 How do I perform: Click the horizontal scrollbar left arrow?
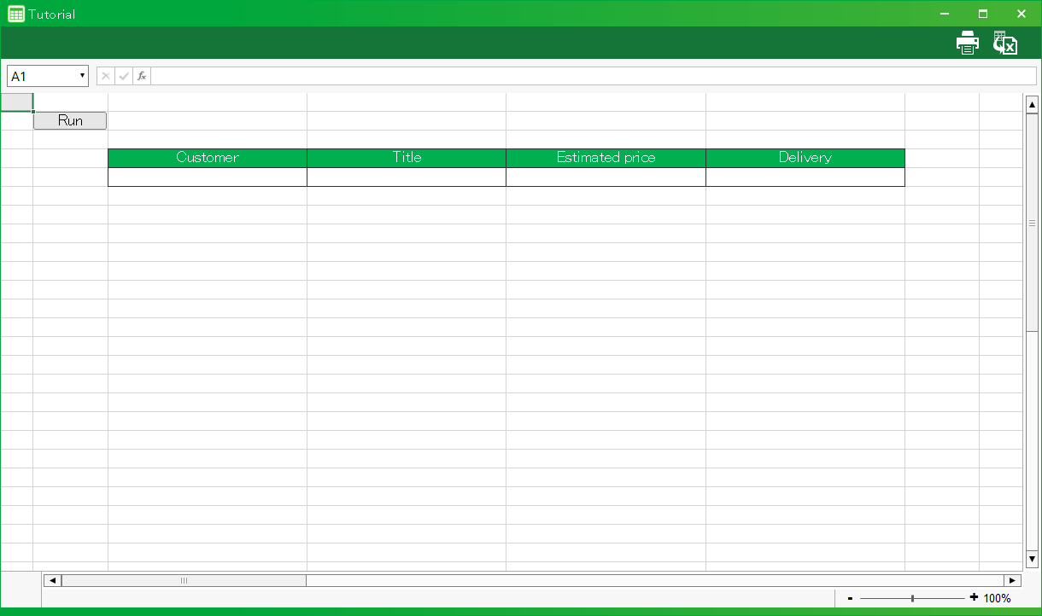pyautogui.click(x=52, y=581)
